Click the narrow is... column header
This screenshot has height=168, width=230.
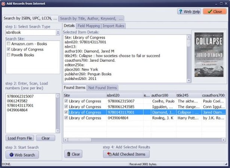147,95
